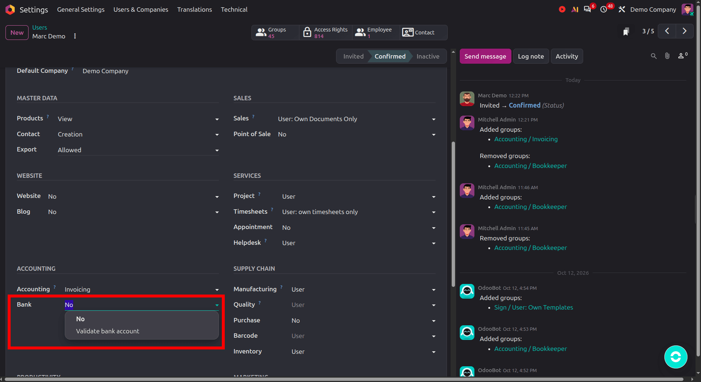Click the New button

pyautogui.click(x=17, y=33)
